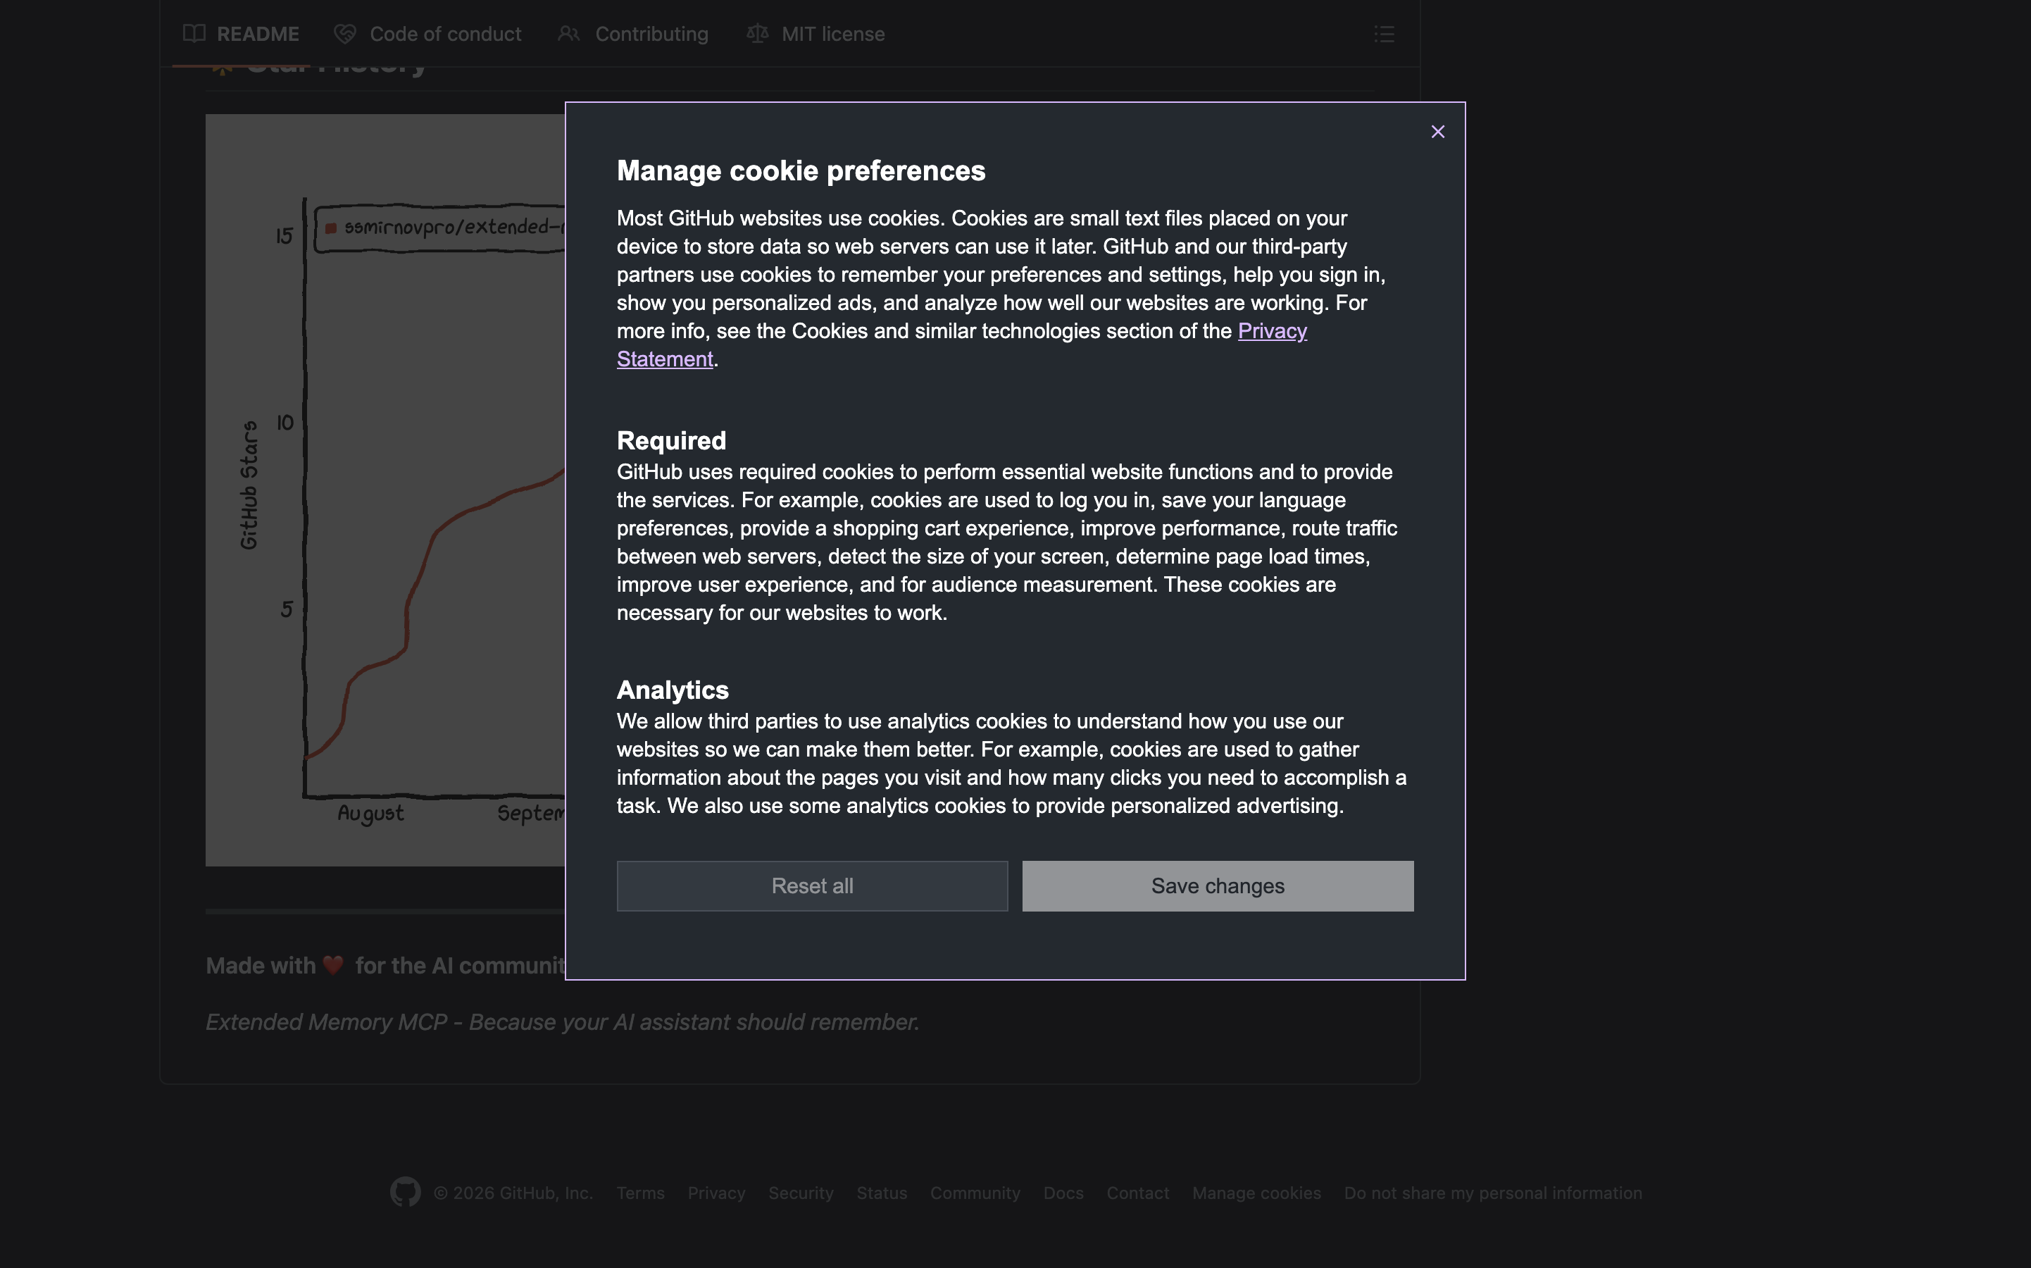Open the Manage cookies footer link
The height and width of the screenshot is (1268, 2031).
click(x=1256, y=1193)
